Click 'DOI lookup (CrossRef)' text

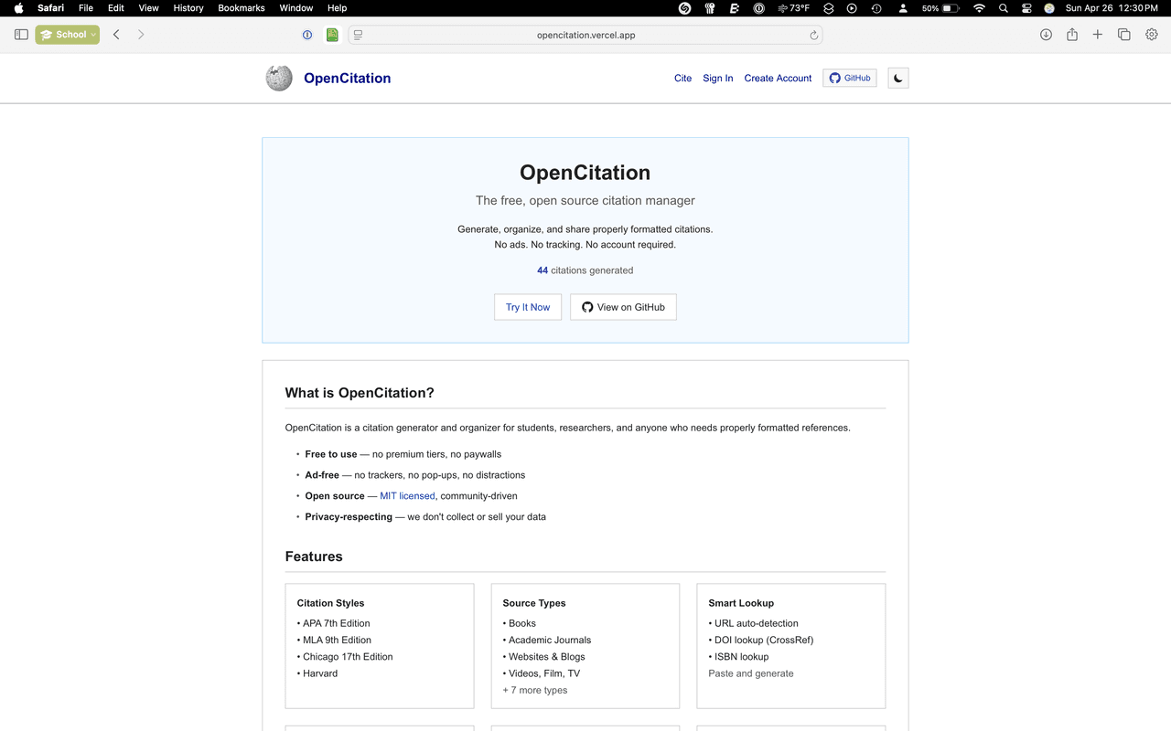click(764, 640)
